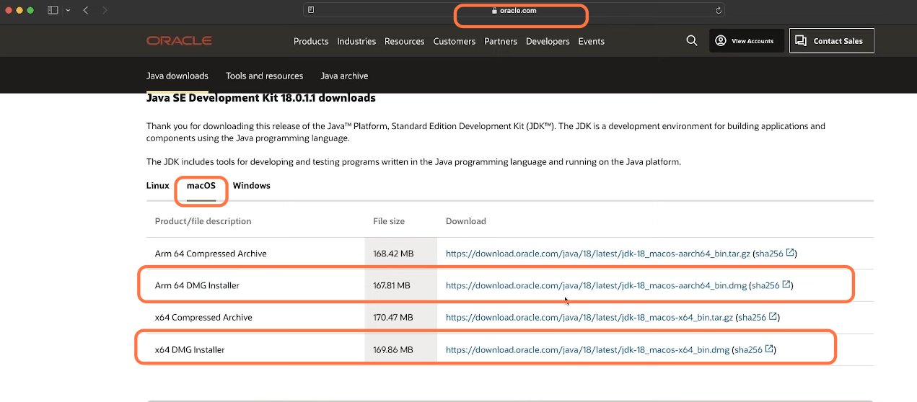Go back with the browser back arrow
The height and width of the screenshot is (402, 917).
(x=86, y=11)
